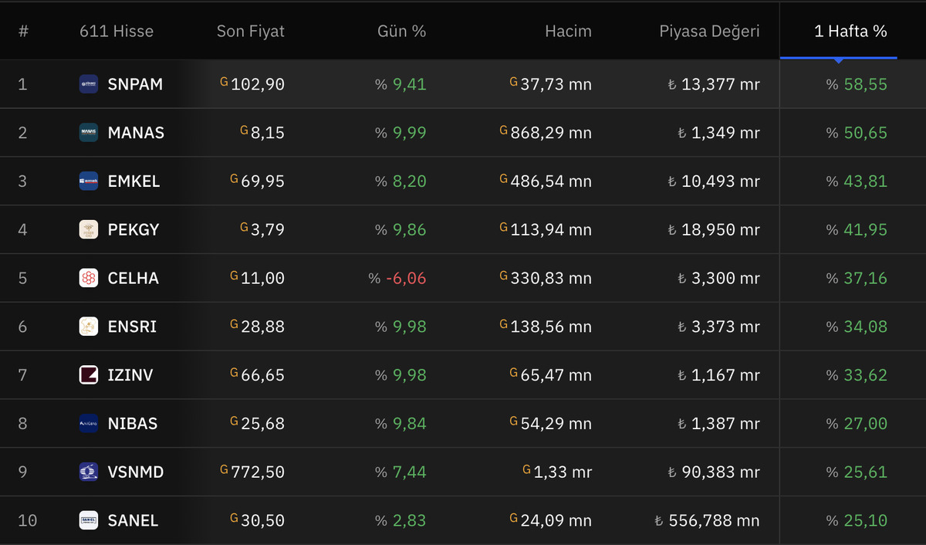Viewport: 926px width, 545px height.
Task: Sort table by Piyasa Değeri header
Action: pyautogui.click(x=709, y=32)
